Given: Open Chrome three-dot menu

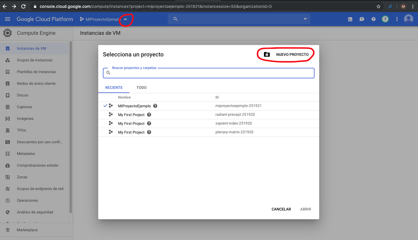Looking at the screenshot, I should [413, 6].
